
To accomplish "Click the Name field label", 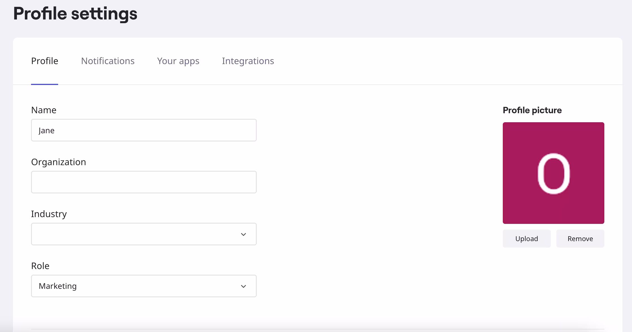I will 44,110.
